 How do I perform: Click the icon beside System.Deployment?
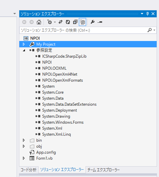(x=38, y=110)
